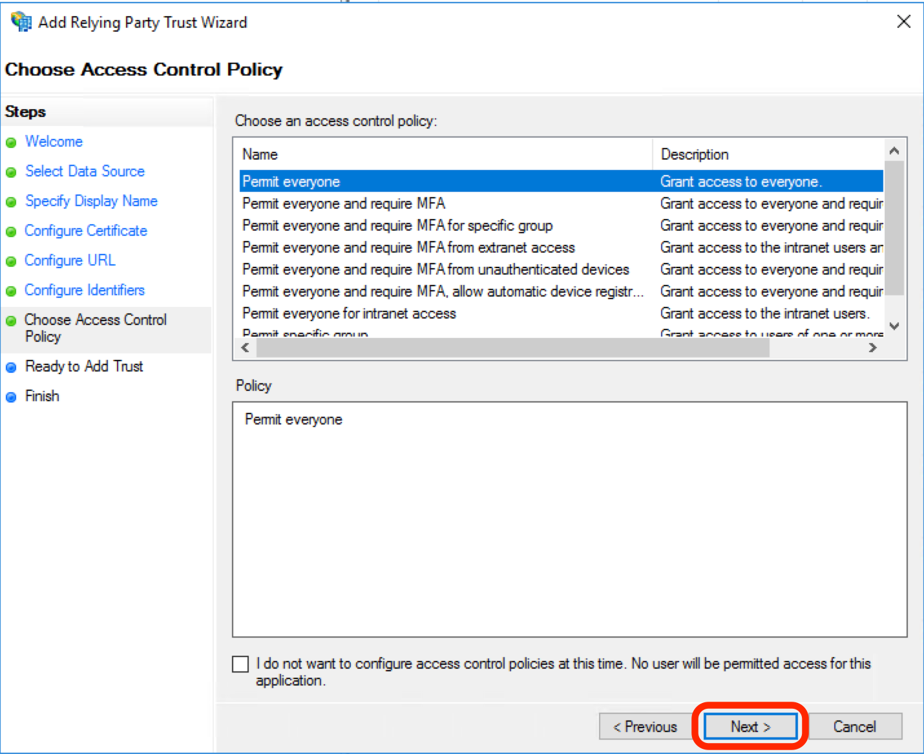The height and width of the screenshot is (754, 924).
Task: Select Permit everyone for intranet access policy
Action: coord(348,313)
